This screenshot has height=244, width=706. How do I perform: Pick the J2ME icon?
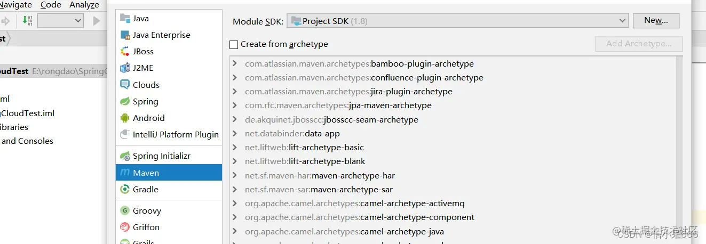(x=125, y=68)
